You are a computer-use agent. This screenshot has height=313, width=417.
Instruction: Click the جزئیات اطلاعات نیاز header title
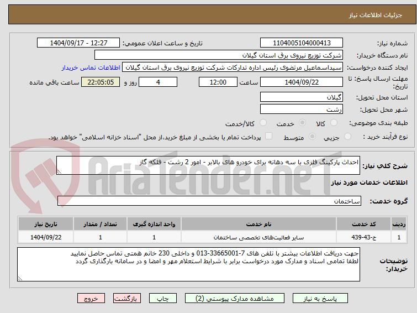coord(376,15)
